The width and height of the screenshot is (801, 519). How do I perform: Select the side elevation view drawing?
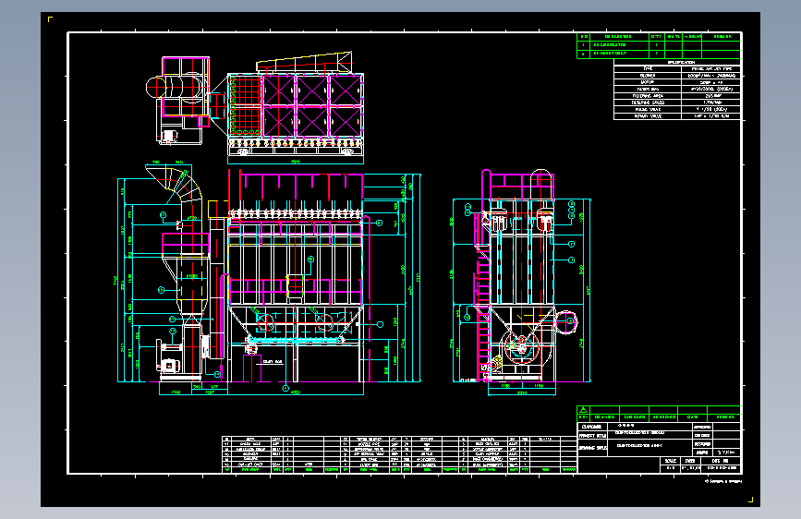pyautogui.click(x=522, y=283)
